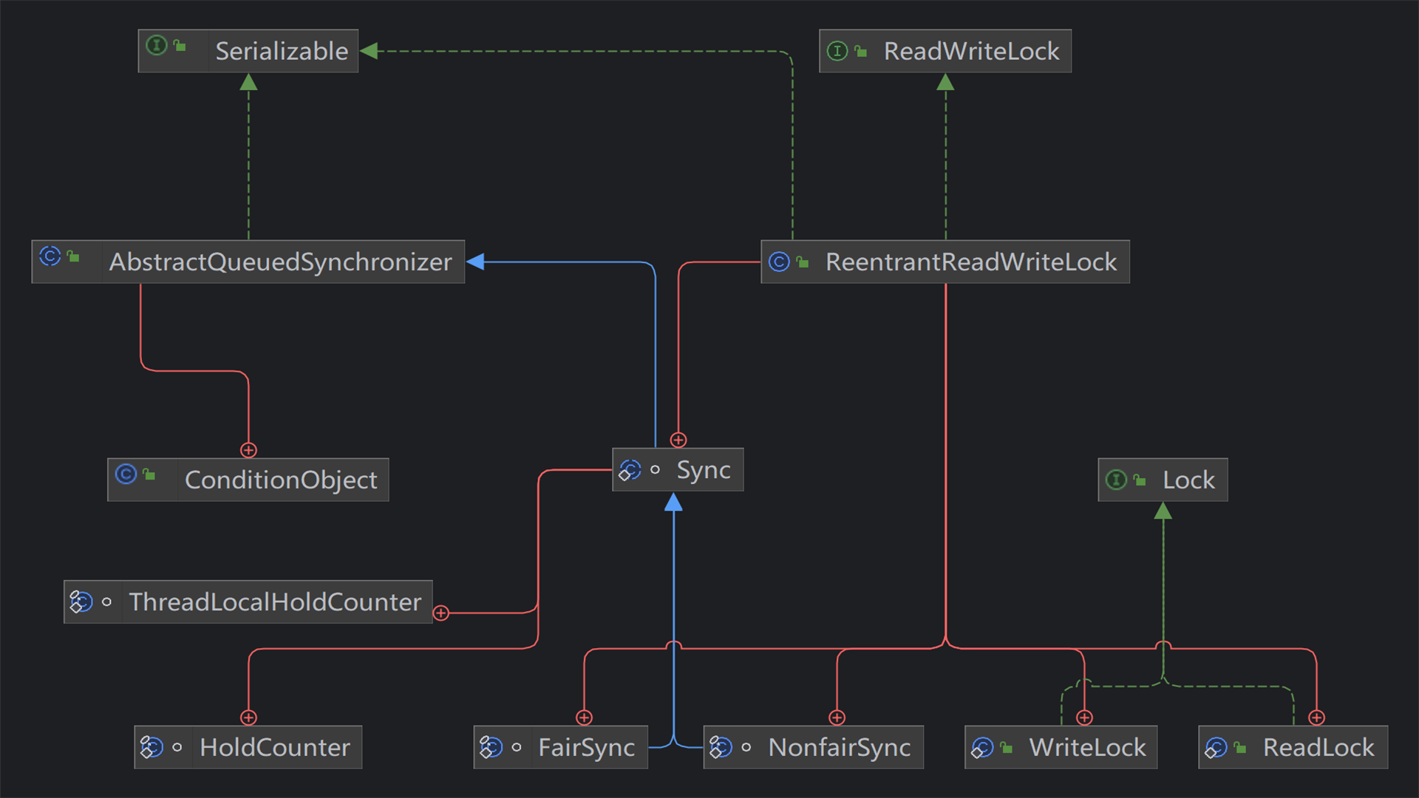Click the plus marker above ConditionObject
Viewport: 1419px width, 798px height.
pyautogui.click(x=248, y=450)
